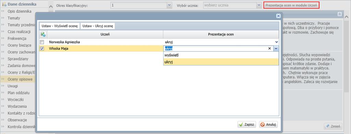
Task: Open Tematy in sidebar
Action: click(14, 18)
